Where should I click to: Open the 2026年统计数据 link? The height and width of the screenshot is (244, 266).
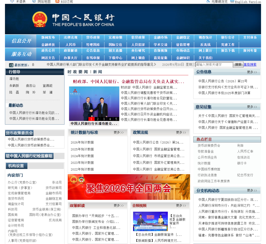coord(82,143)
